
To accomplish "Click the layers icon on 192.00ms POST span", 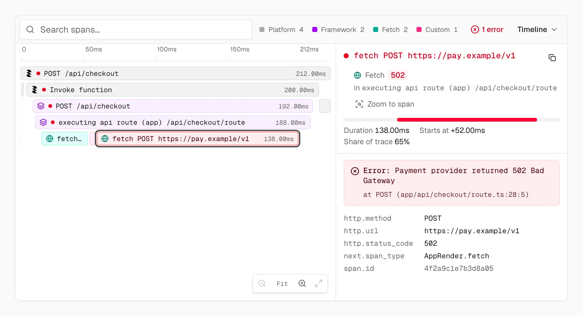I will (x=41, y=106).
